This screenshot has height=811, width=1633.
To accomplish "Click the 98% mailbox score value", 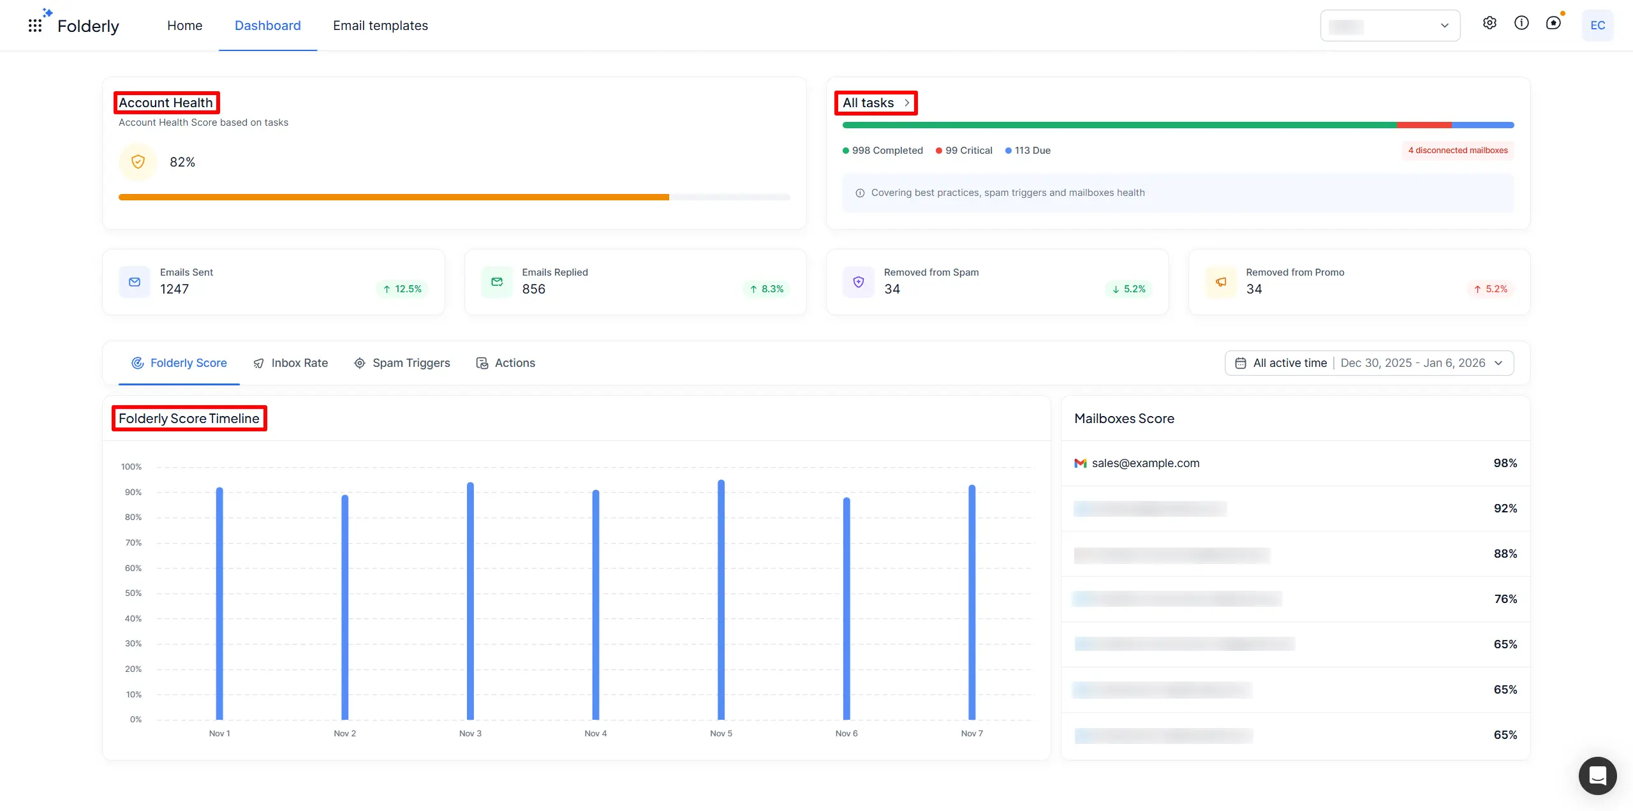I will (x=1505, y=463).
